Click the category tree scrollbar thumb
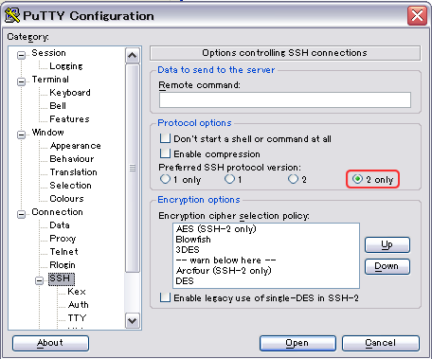Screen dimensions: 432x359 pos(133,168)
